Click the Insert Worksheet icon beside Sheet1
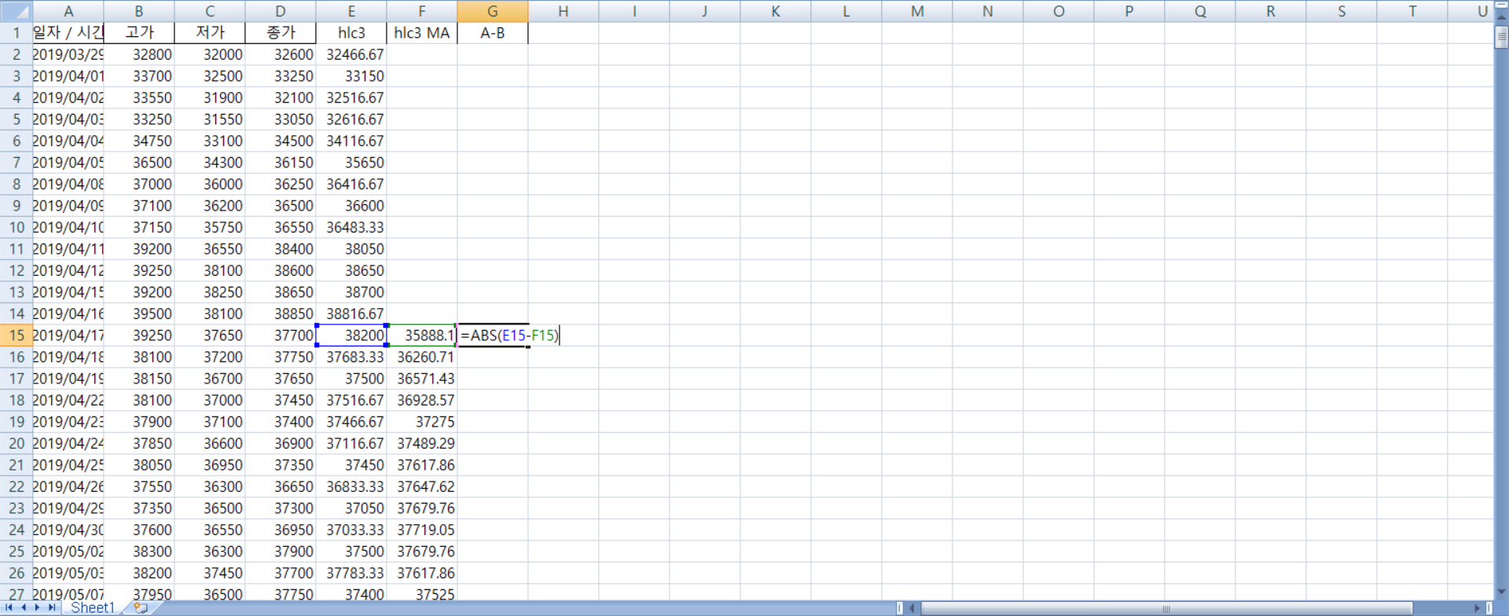The image size is (1509, 616). [x=141, y=607]
